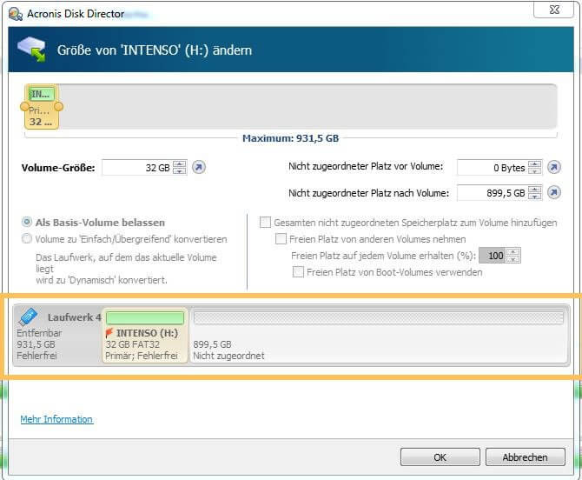Click the left resize handle of the volume block
Viewport: 582px width, 480px height.
pyautogui.click(x=25, y=107)
